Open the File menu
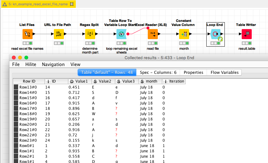The image size is (268, 163). point(16,64)
